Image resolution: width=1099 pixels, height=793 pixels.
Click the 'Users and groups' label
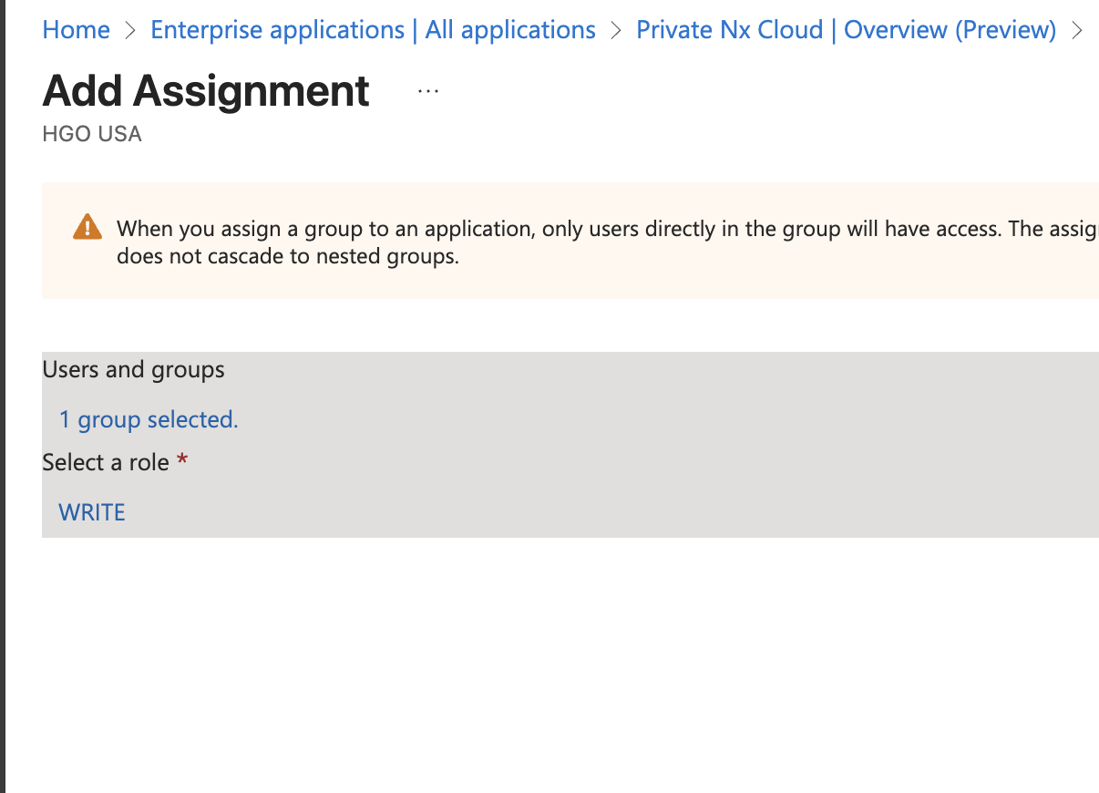(133, 369)
